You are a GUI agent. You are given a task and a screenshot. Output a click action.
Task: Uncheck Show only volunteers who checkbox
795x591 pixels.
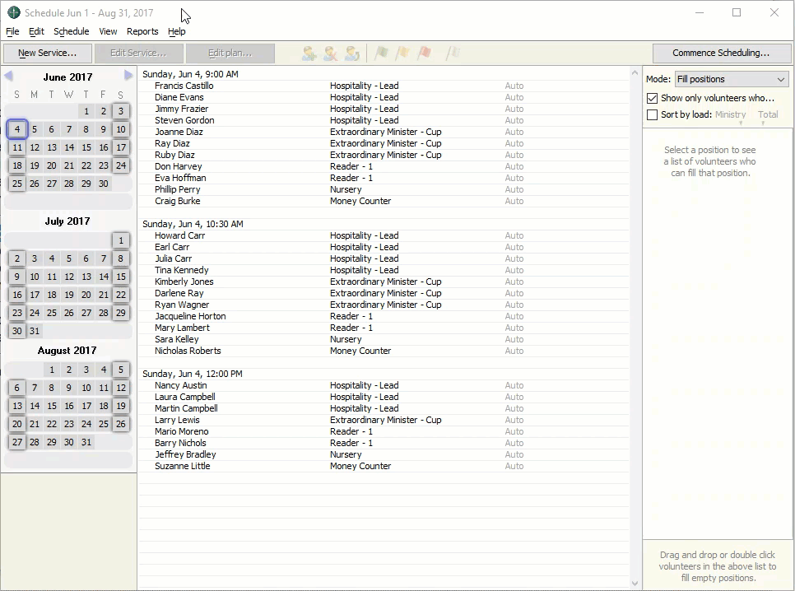(653, 98)
